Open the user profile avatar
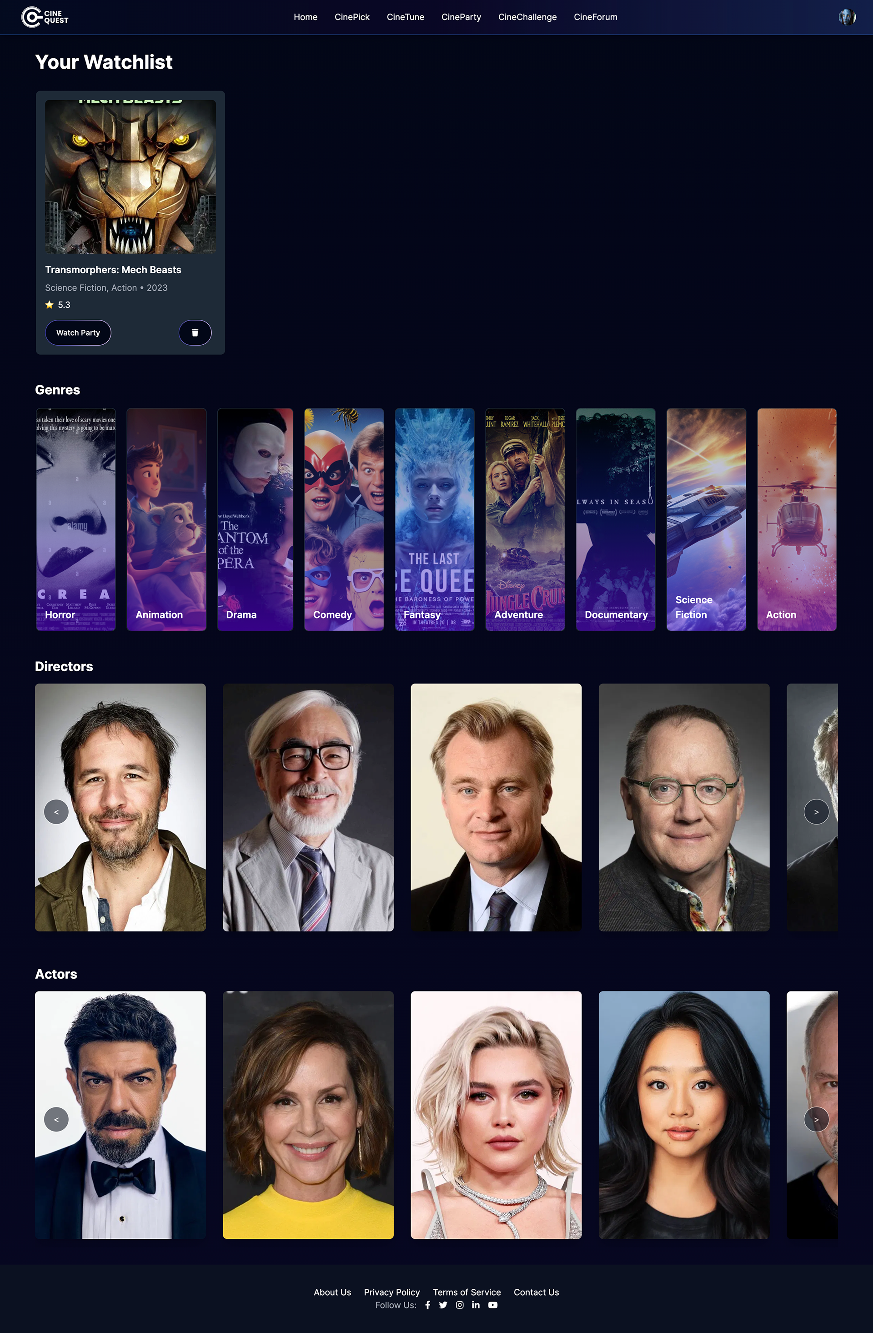The height and width of the screenshot is (1333, 873). click(847, 17)
